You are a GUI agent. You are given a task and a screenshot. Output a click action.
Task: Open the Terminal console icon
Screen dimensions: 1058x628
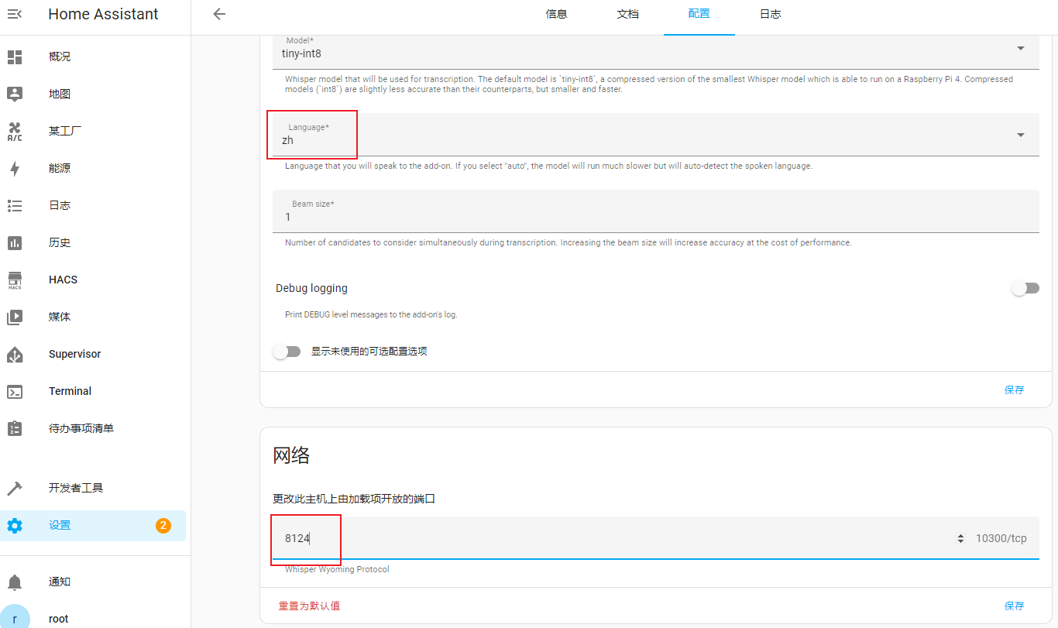(15, 391)
